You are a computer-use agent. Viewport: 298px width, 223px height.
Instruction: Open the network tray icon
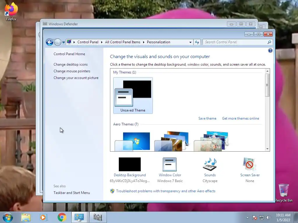click(262, 218)
